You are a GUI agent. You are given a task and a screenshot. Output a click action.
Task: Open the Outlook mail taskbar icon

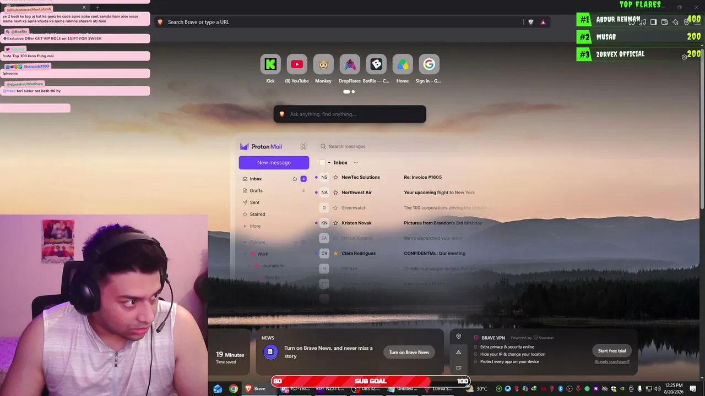(x=218, y=389)
